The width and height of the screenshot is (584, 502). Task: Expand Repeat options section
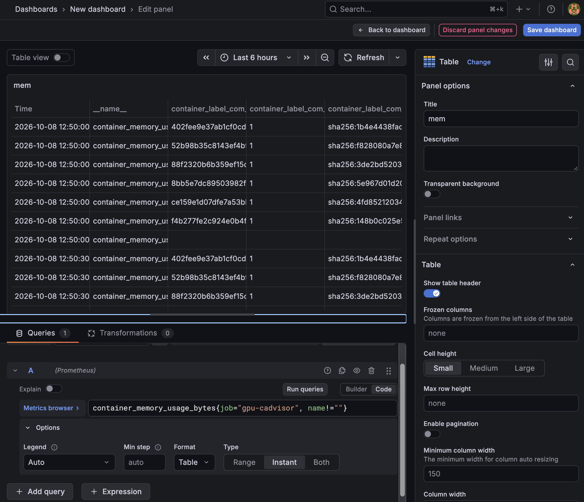(501, 239)
